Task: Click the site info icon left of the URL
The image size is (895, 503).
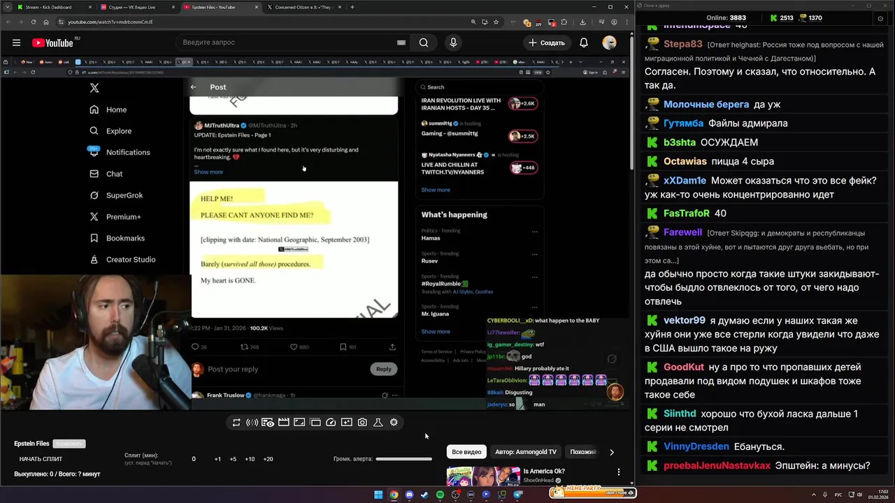Action: (60, 22)
